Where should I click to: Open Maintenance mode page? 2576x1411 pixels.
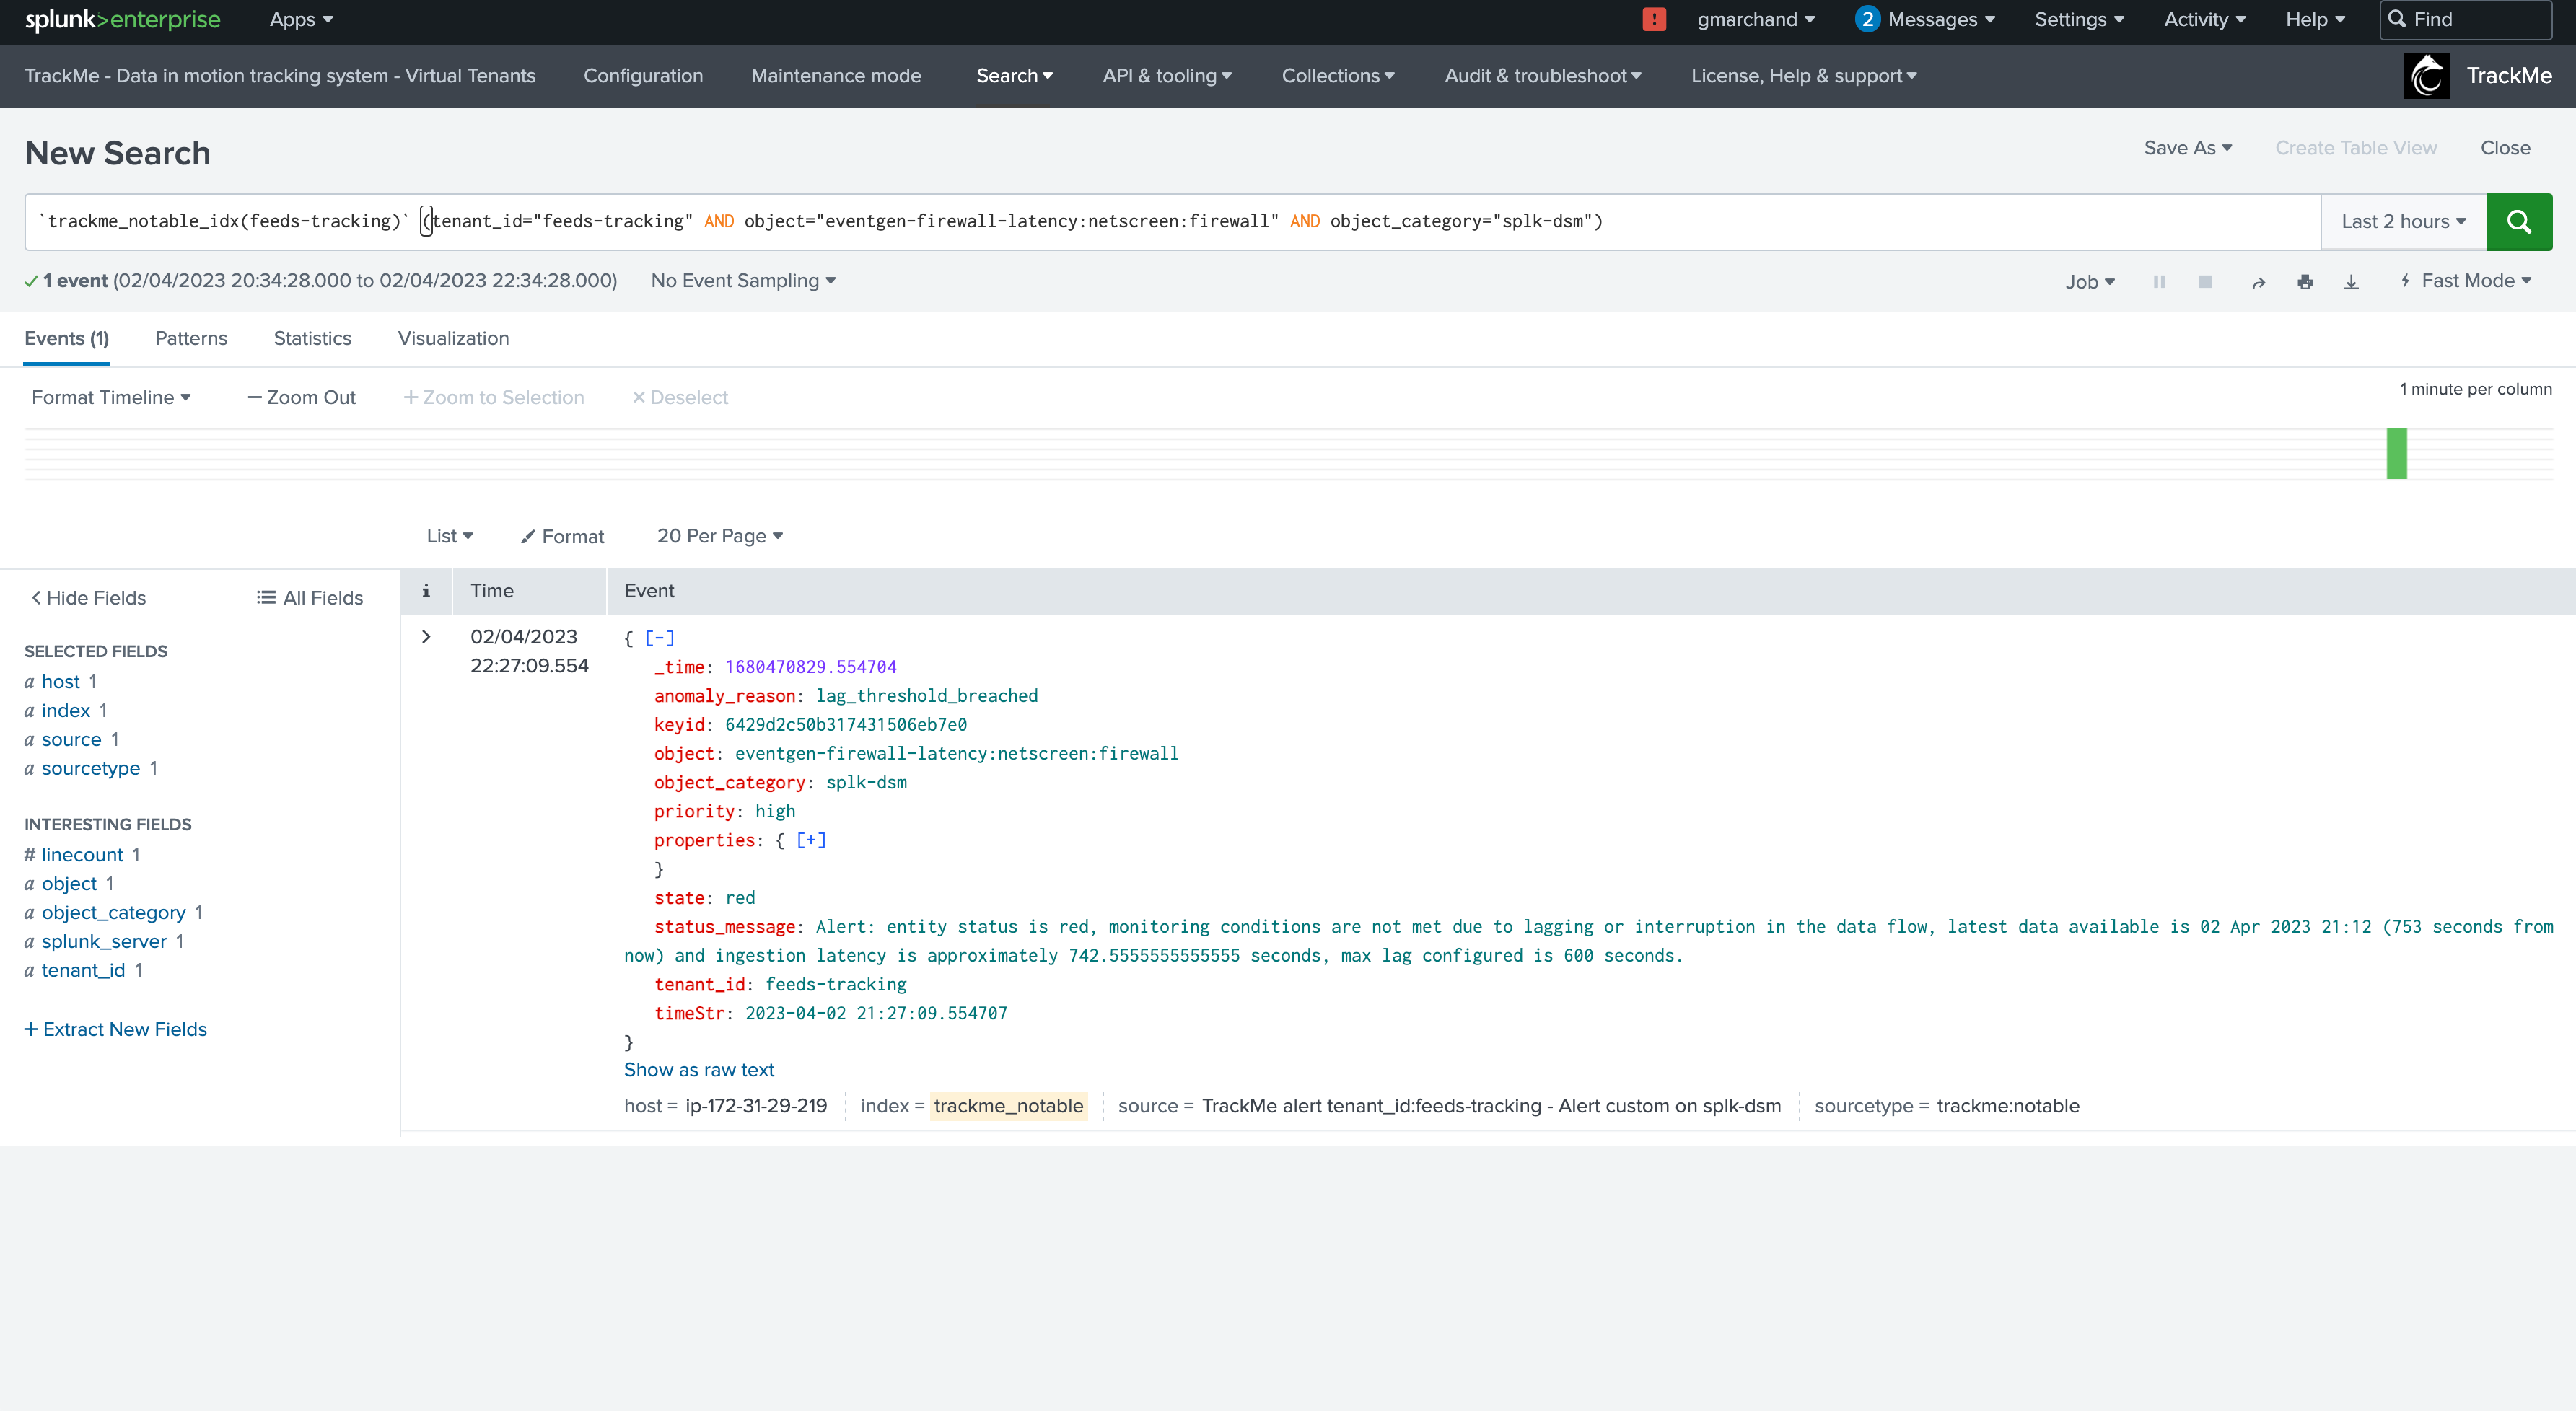coord(836,76)
